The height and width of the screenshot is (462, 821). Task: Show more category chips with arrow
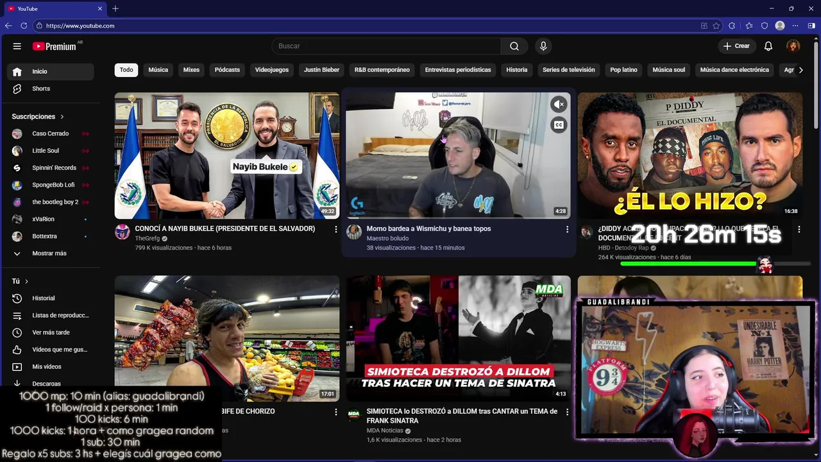[800, 70]
